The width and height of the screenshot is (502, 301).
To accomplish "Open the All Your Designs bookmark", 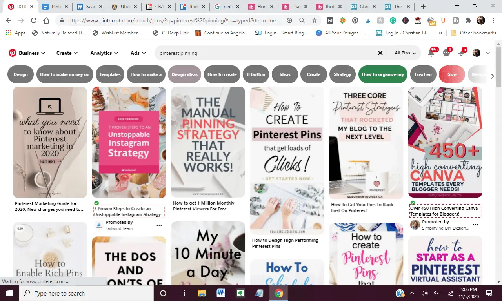I will coord(341,33).
